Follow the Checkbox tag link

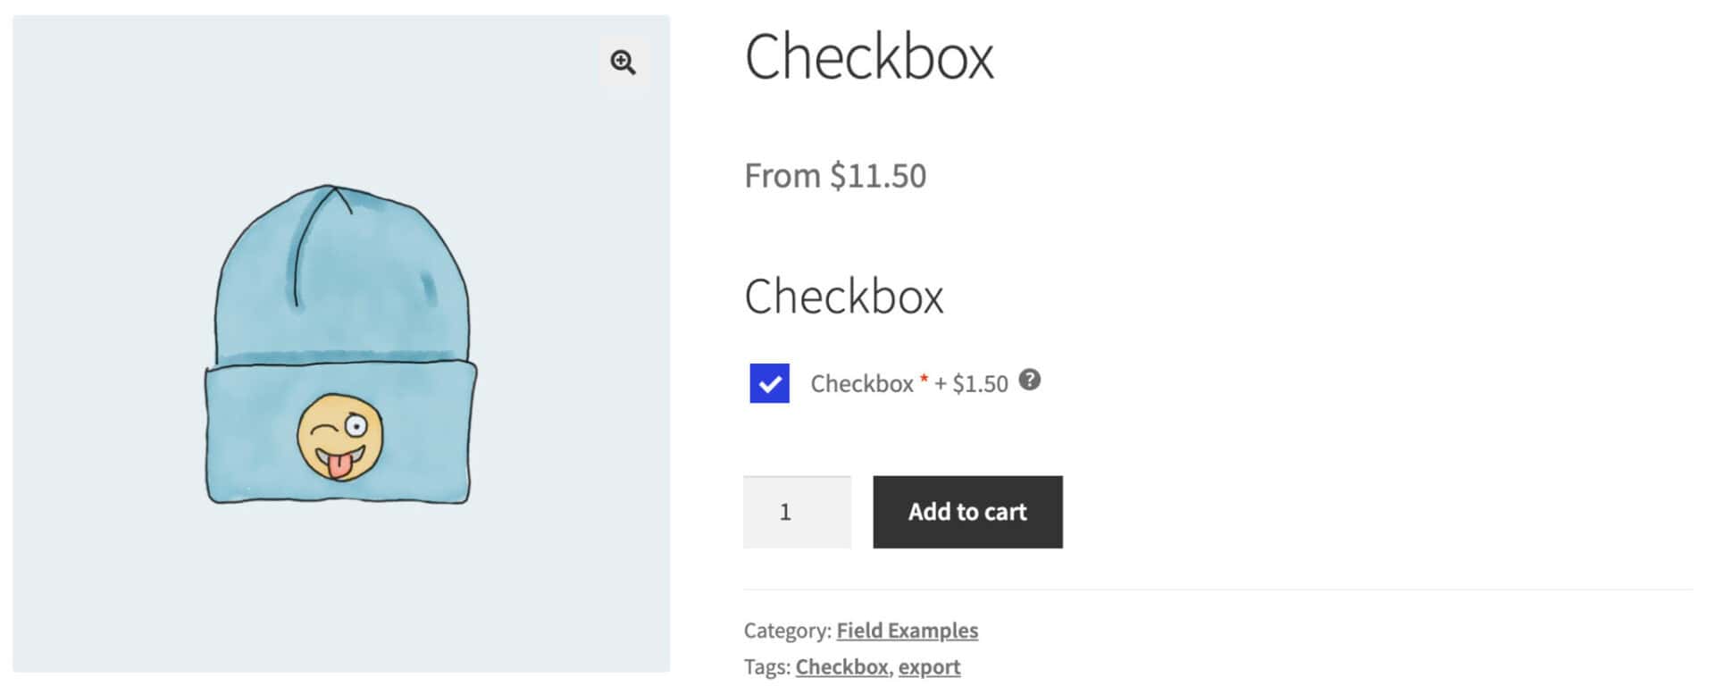[x=841, y=666]
